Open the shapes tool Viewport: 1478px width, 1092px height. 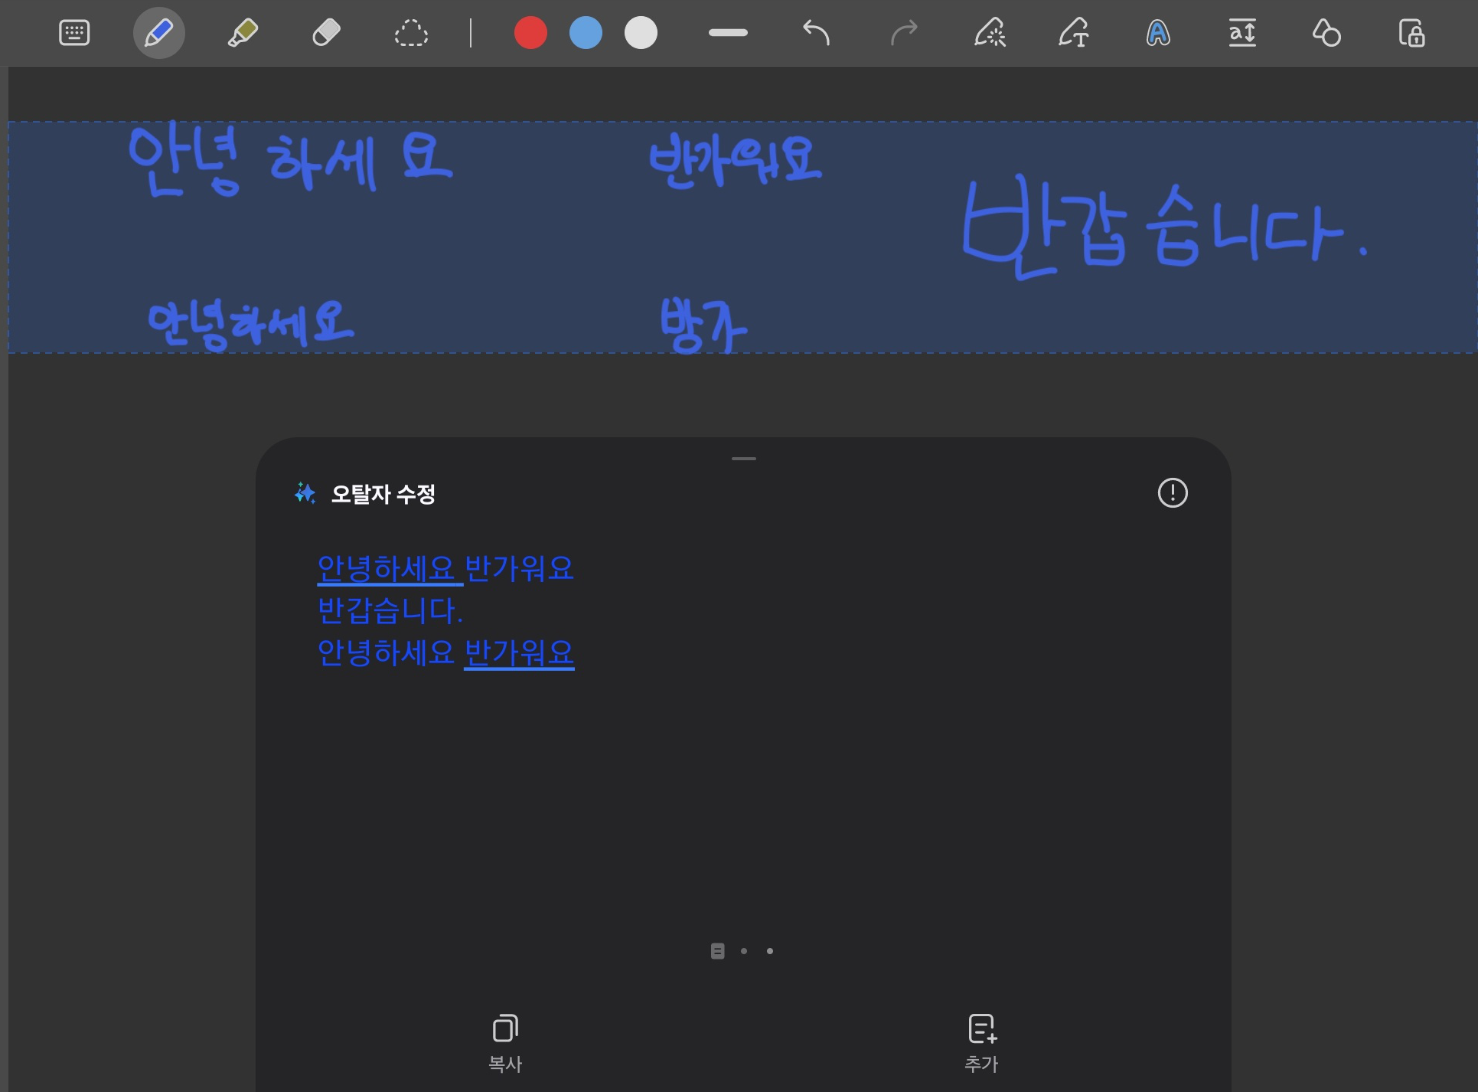click(x=1326, y=33)
